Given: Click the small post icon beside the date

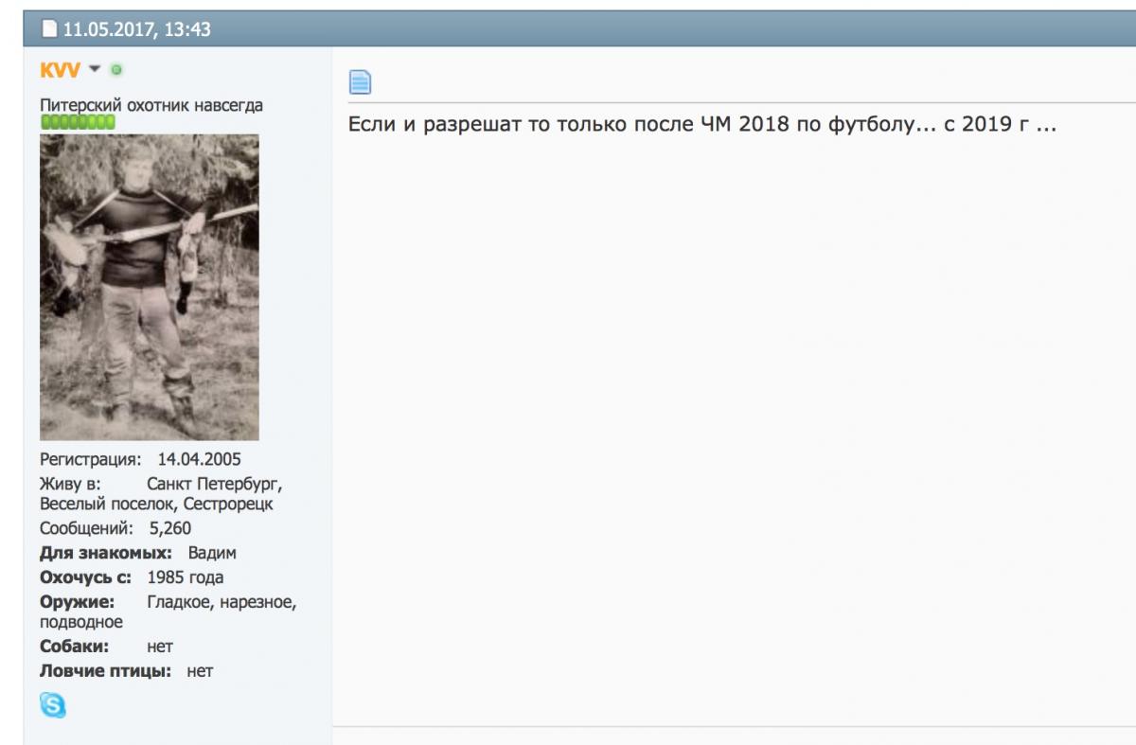Looking at the screenshot, I should pyautogui.click(x=49, y=29).
